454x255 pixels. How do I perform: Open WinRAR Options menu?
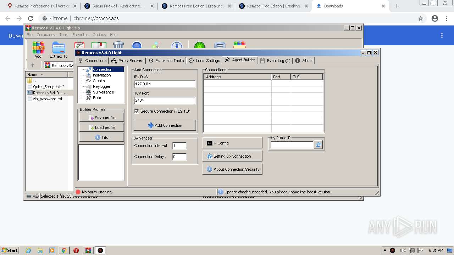pos(99,35)
